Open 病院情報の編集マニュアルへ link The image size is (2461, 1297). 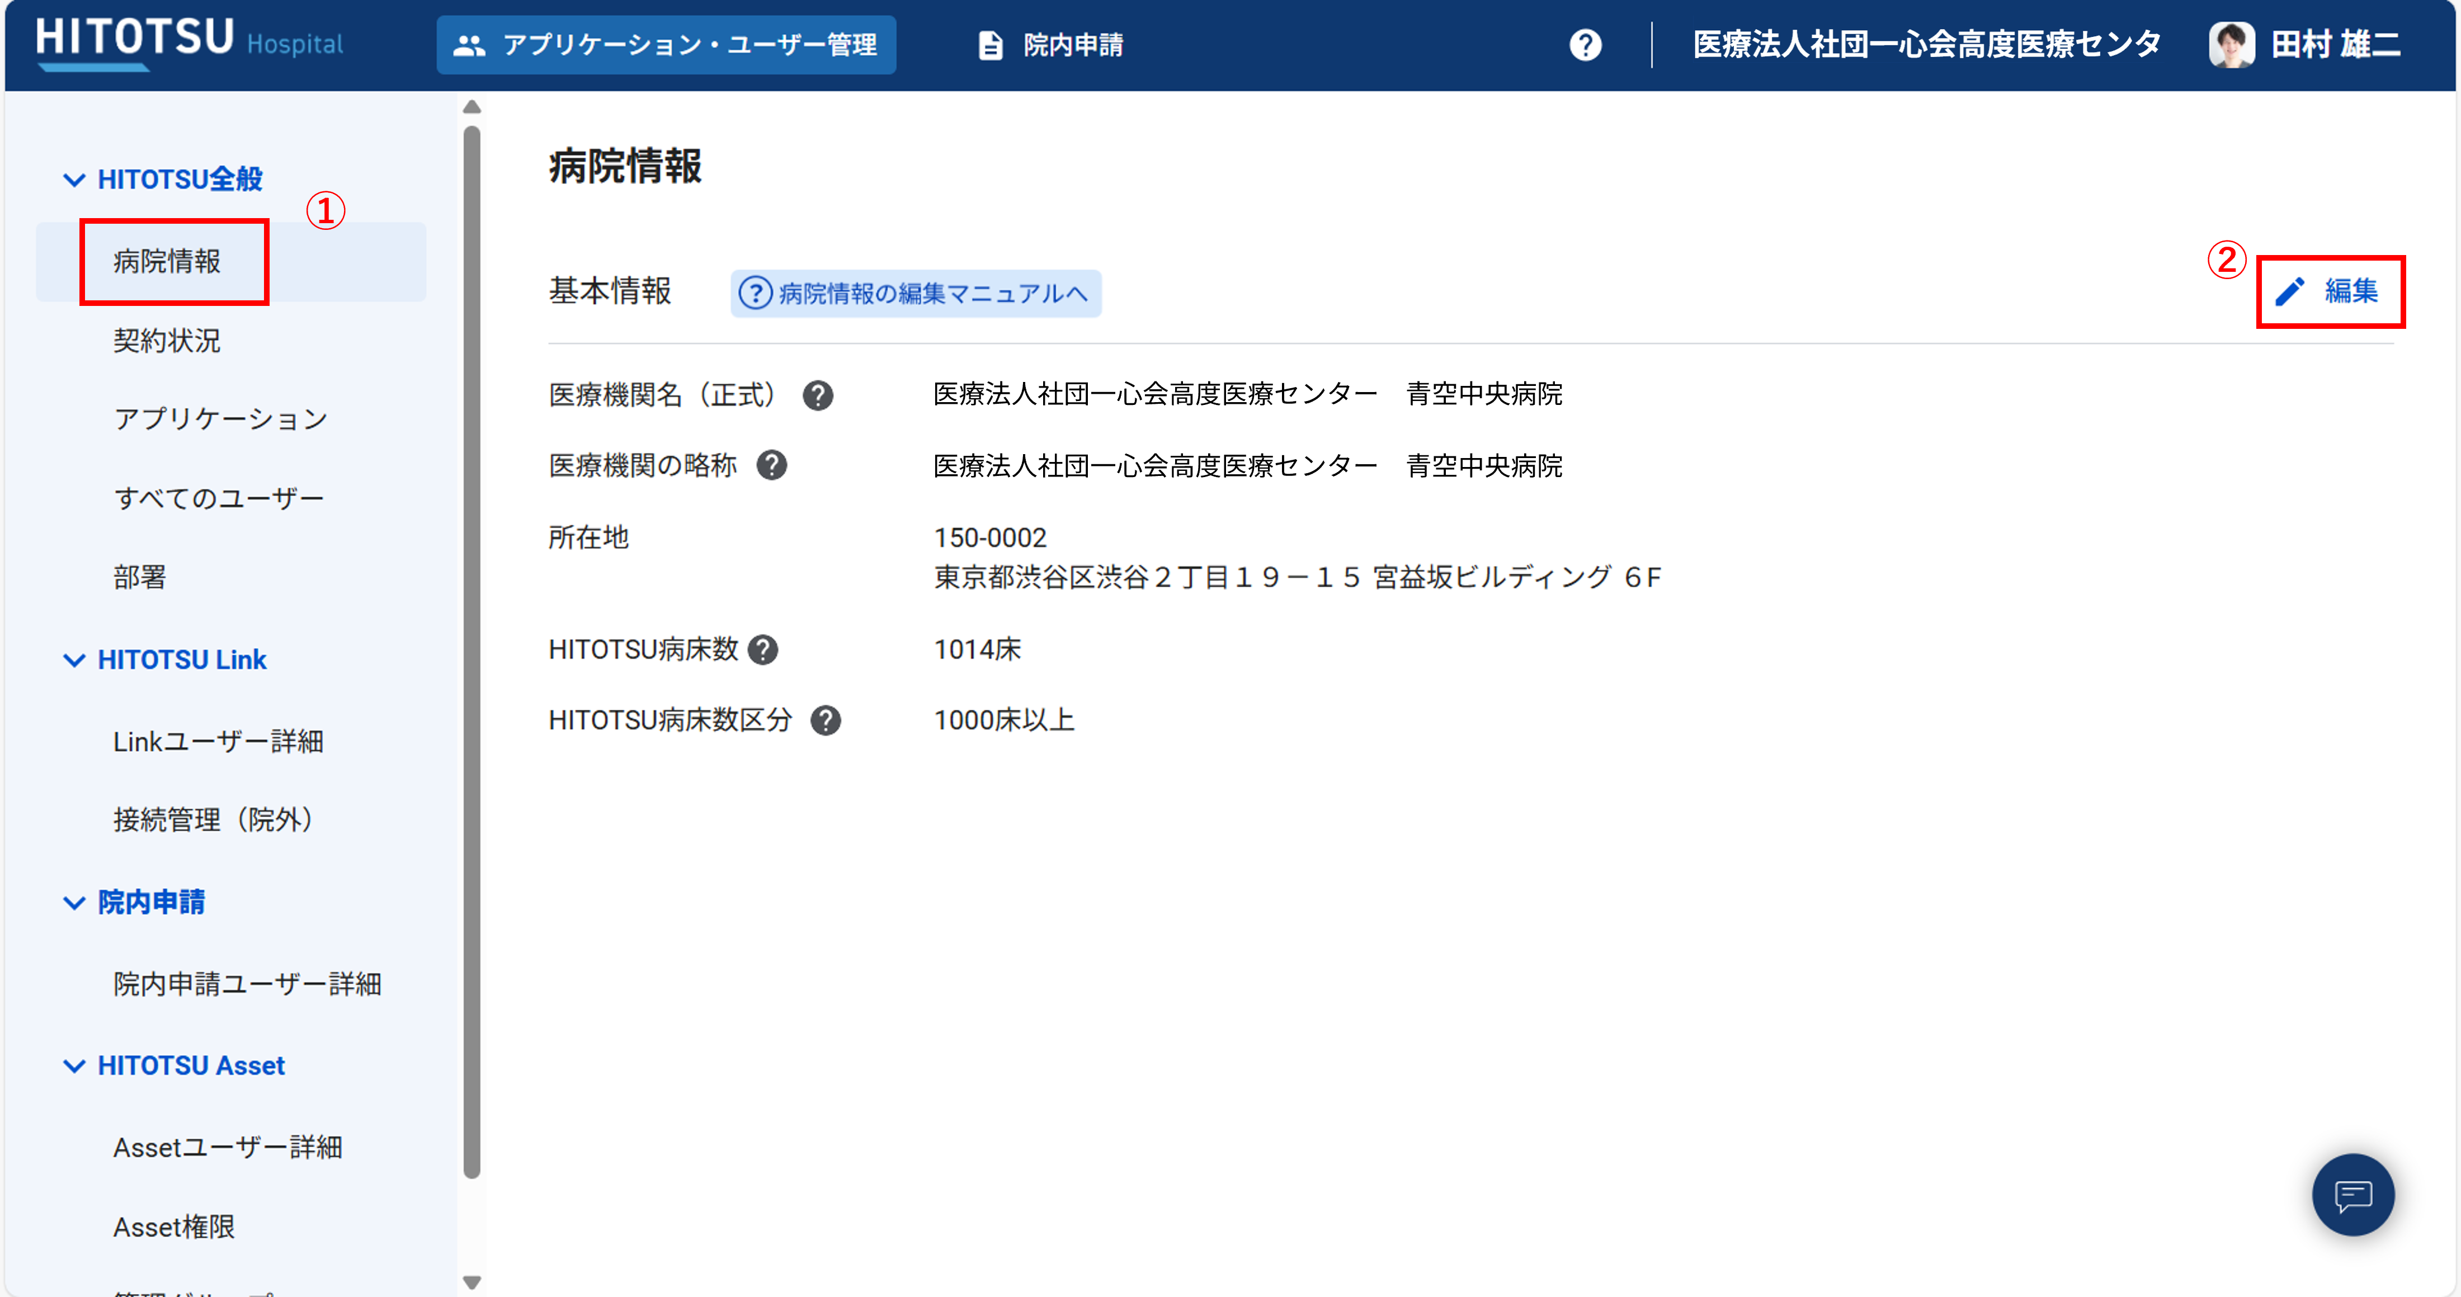915,293
